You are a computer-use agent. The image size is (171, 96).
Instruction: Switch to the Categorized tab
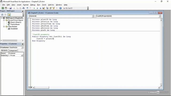tap(13, 50)
